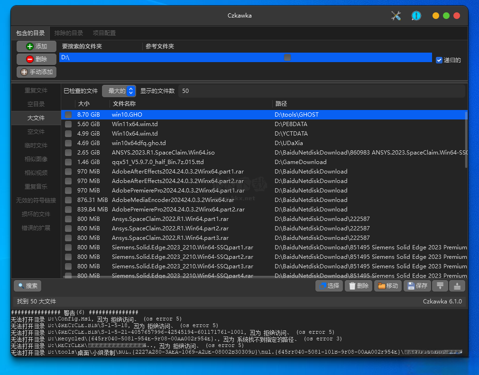The height and width of the screenshot is (375, 479).
Task: Uncheck the 递归的 recursive checkbox
Action: click(x=439, y=60)
